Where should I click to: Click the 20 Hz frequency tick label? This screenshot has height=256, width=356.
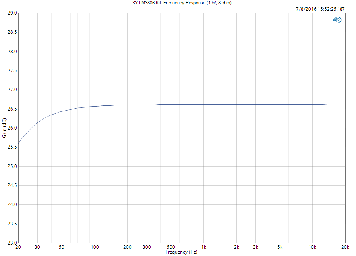pyautogui.click(x=18, y=247)
